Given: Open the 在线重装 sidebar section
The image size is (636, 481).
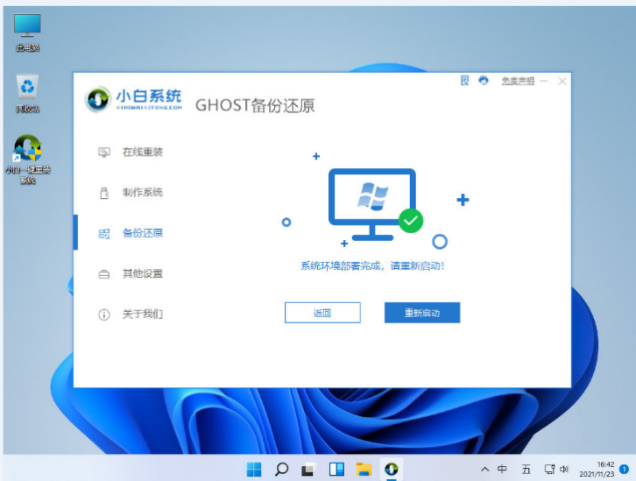Looking at the screenshot, I should click(x=142, y=152).
